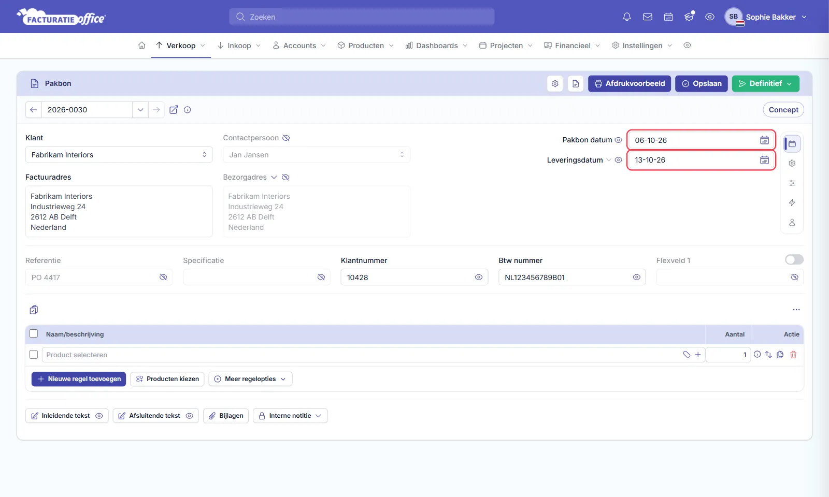
Task: Open Sophie Bakker user menu
Action: click(x=766, y=17)
